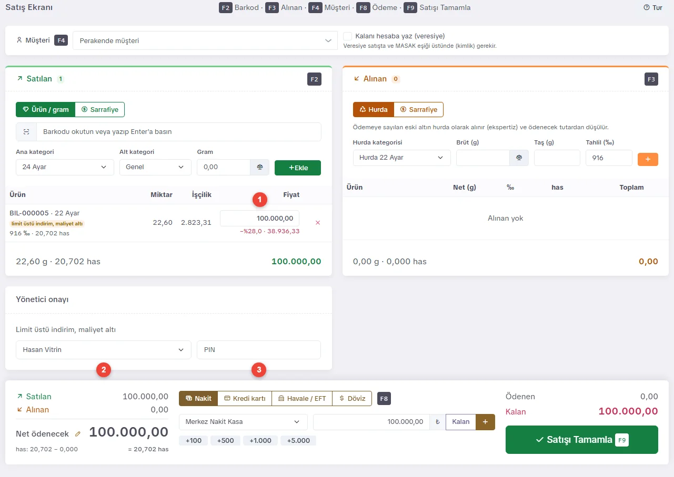The image size is (674, 477).
Task: Enable the Kalanı hesaba yaz (veresiye) checkbox
Action: click(347, 36)
